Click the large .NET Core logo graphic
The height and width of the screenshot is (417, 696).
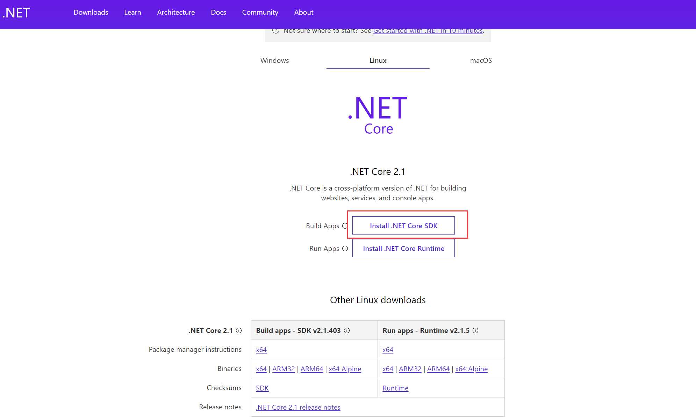pyautogui.click(x=378, y=115)
